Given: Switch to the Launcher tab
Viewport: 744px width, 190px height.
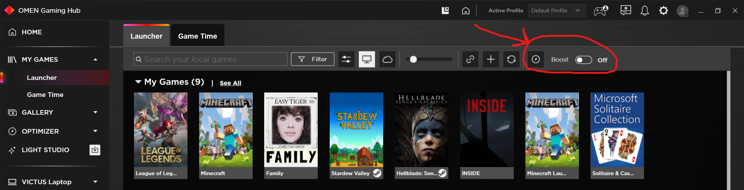Looking at the screenshot, I should [146, 36].
